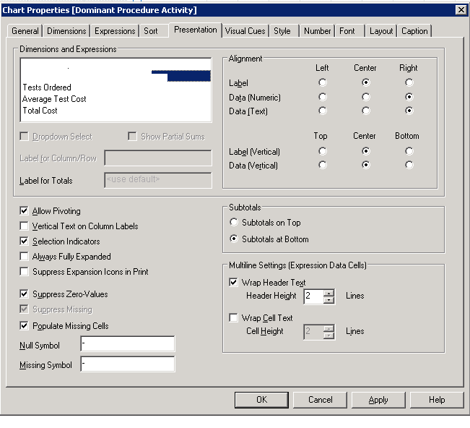Select the Visual Cues tab
470x428 pixels.
[x=245, y=31]
